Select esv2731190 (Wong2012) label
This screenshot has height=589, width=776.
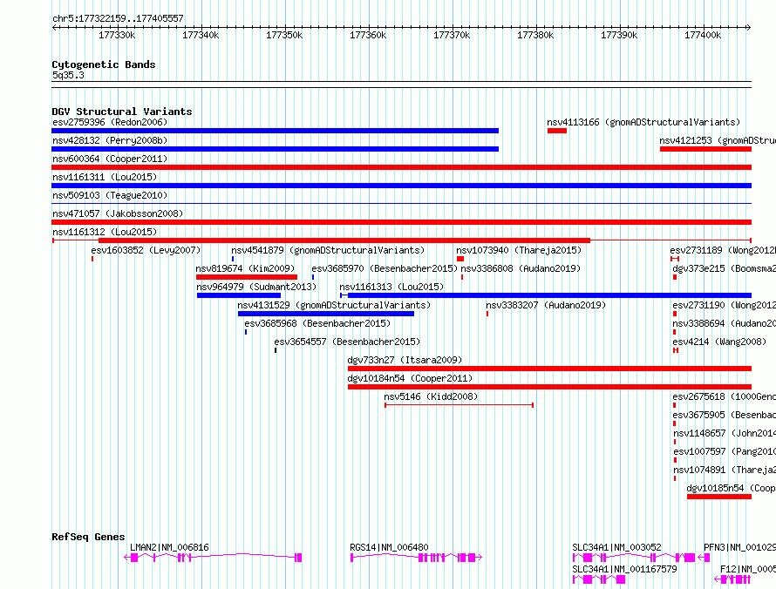coord(724,305)
